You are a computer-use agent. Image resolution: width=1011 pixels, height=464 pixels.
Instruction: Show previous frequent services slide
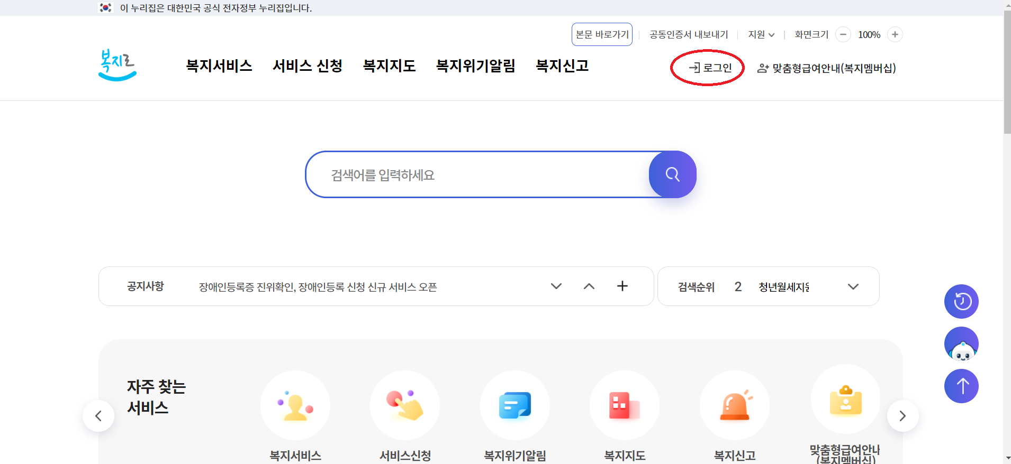click(x=98, y=416)
